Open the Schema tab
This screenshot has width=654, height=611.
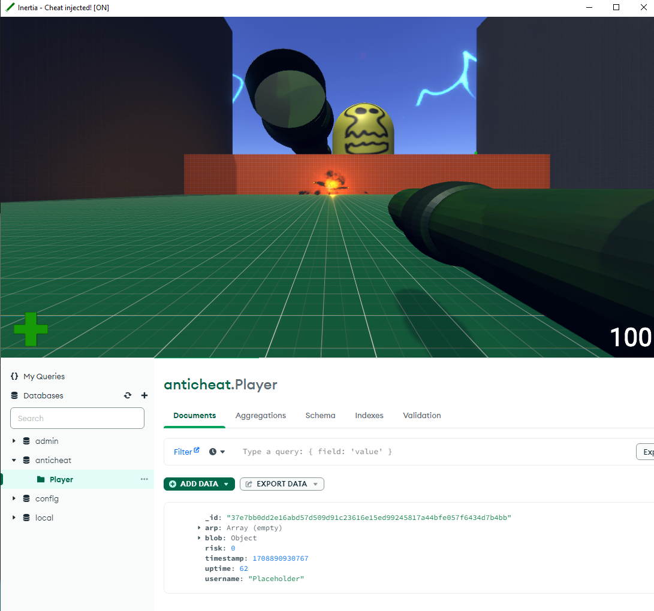pyautogui.click(x=320, y=415)
